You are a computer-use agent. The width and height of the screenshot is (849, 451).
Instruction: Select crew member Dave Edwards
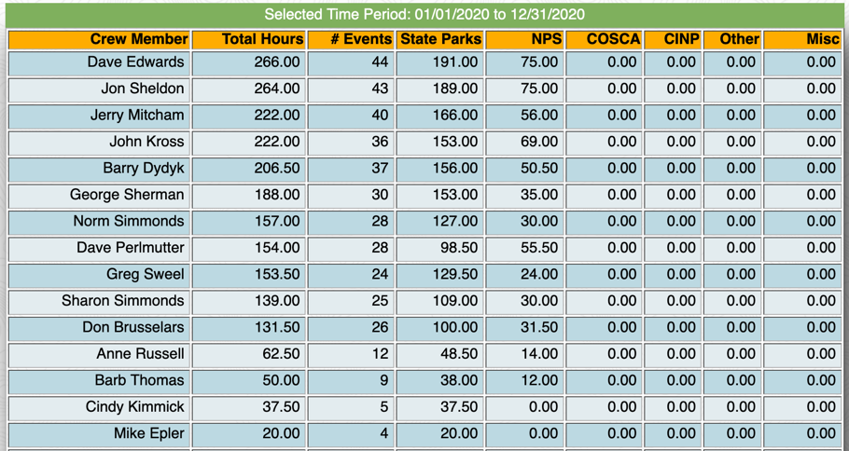[x=136, y=62]
